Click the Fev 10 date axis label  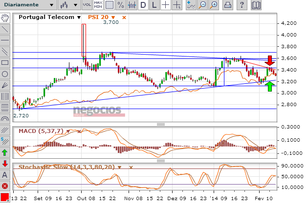coord(264,199)
